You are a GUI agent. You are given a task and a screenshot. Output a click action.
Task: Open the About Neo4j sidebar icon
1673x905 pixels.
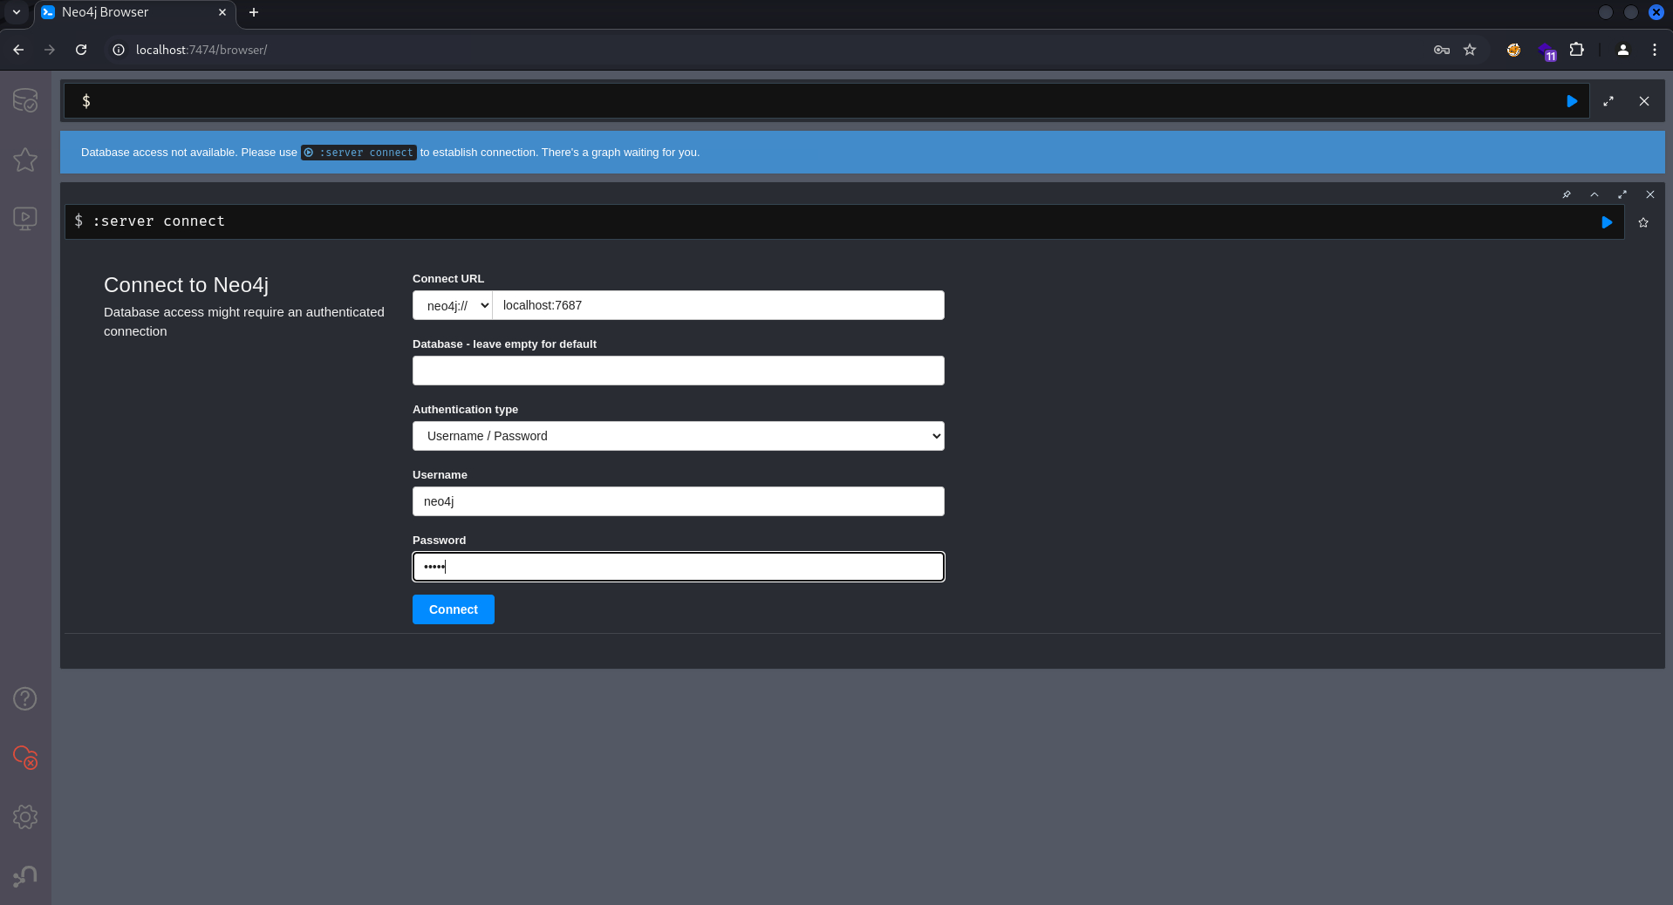[x=25, y=875]
